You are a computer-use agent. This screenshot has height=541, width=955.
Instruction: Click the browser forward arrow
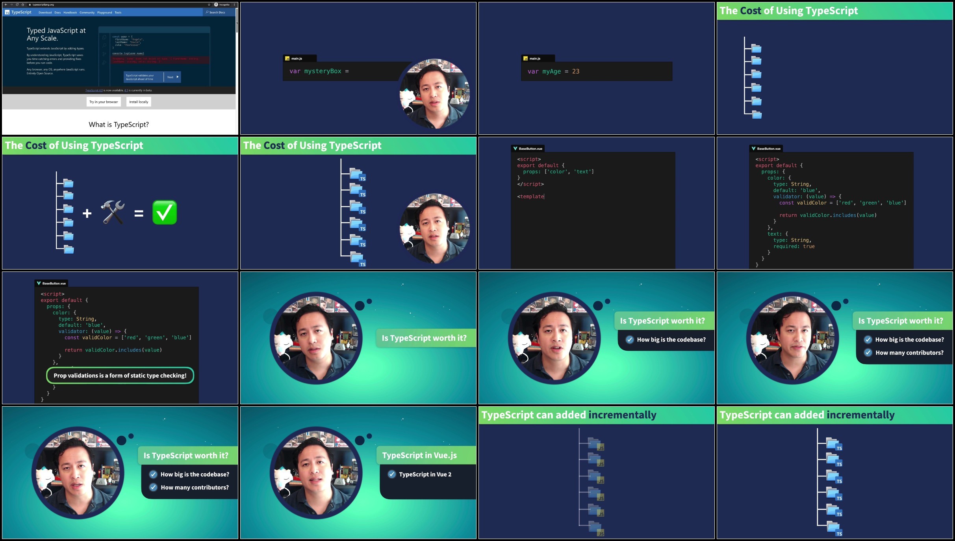11,5
